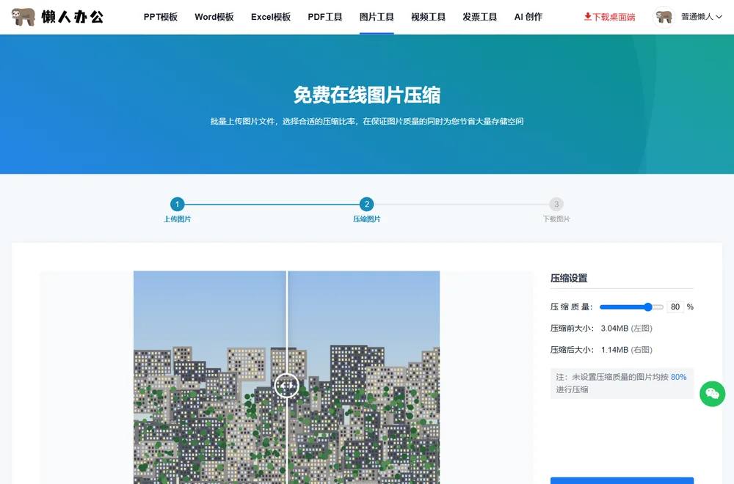
Task: Click the compression quality 80 input field
Action: click(675, 307)
